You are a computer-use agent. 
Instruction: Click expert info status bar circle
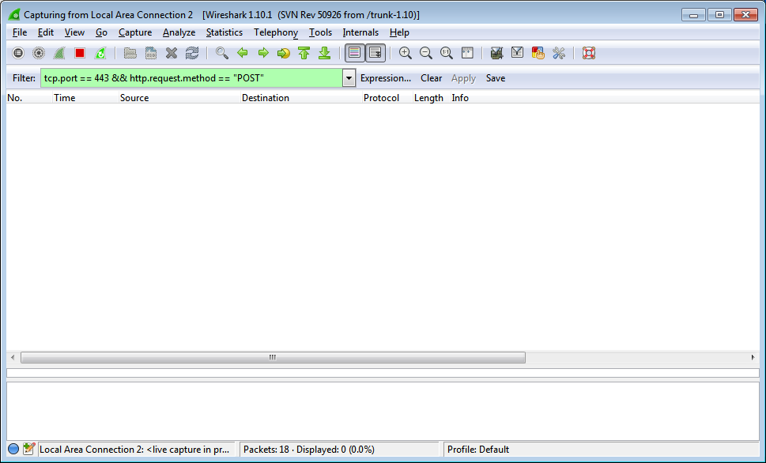click(13, 449)
